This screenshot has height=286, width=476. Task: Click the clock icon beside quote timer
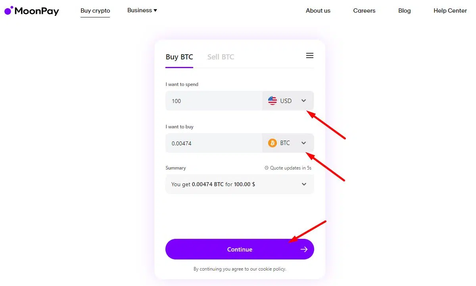(x=267, y=168)
